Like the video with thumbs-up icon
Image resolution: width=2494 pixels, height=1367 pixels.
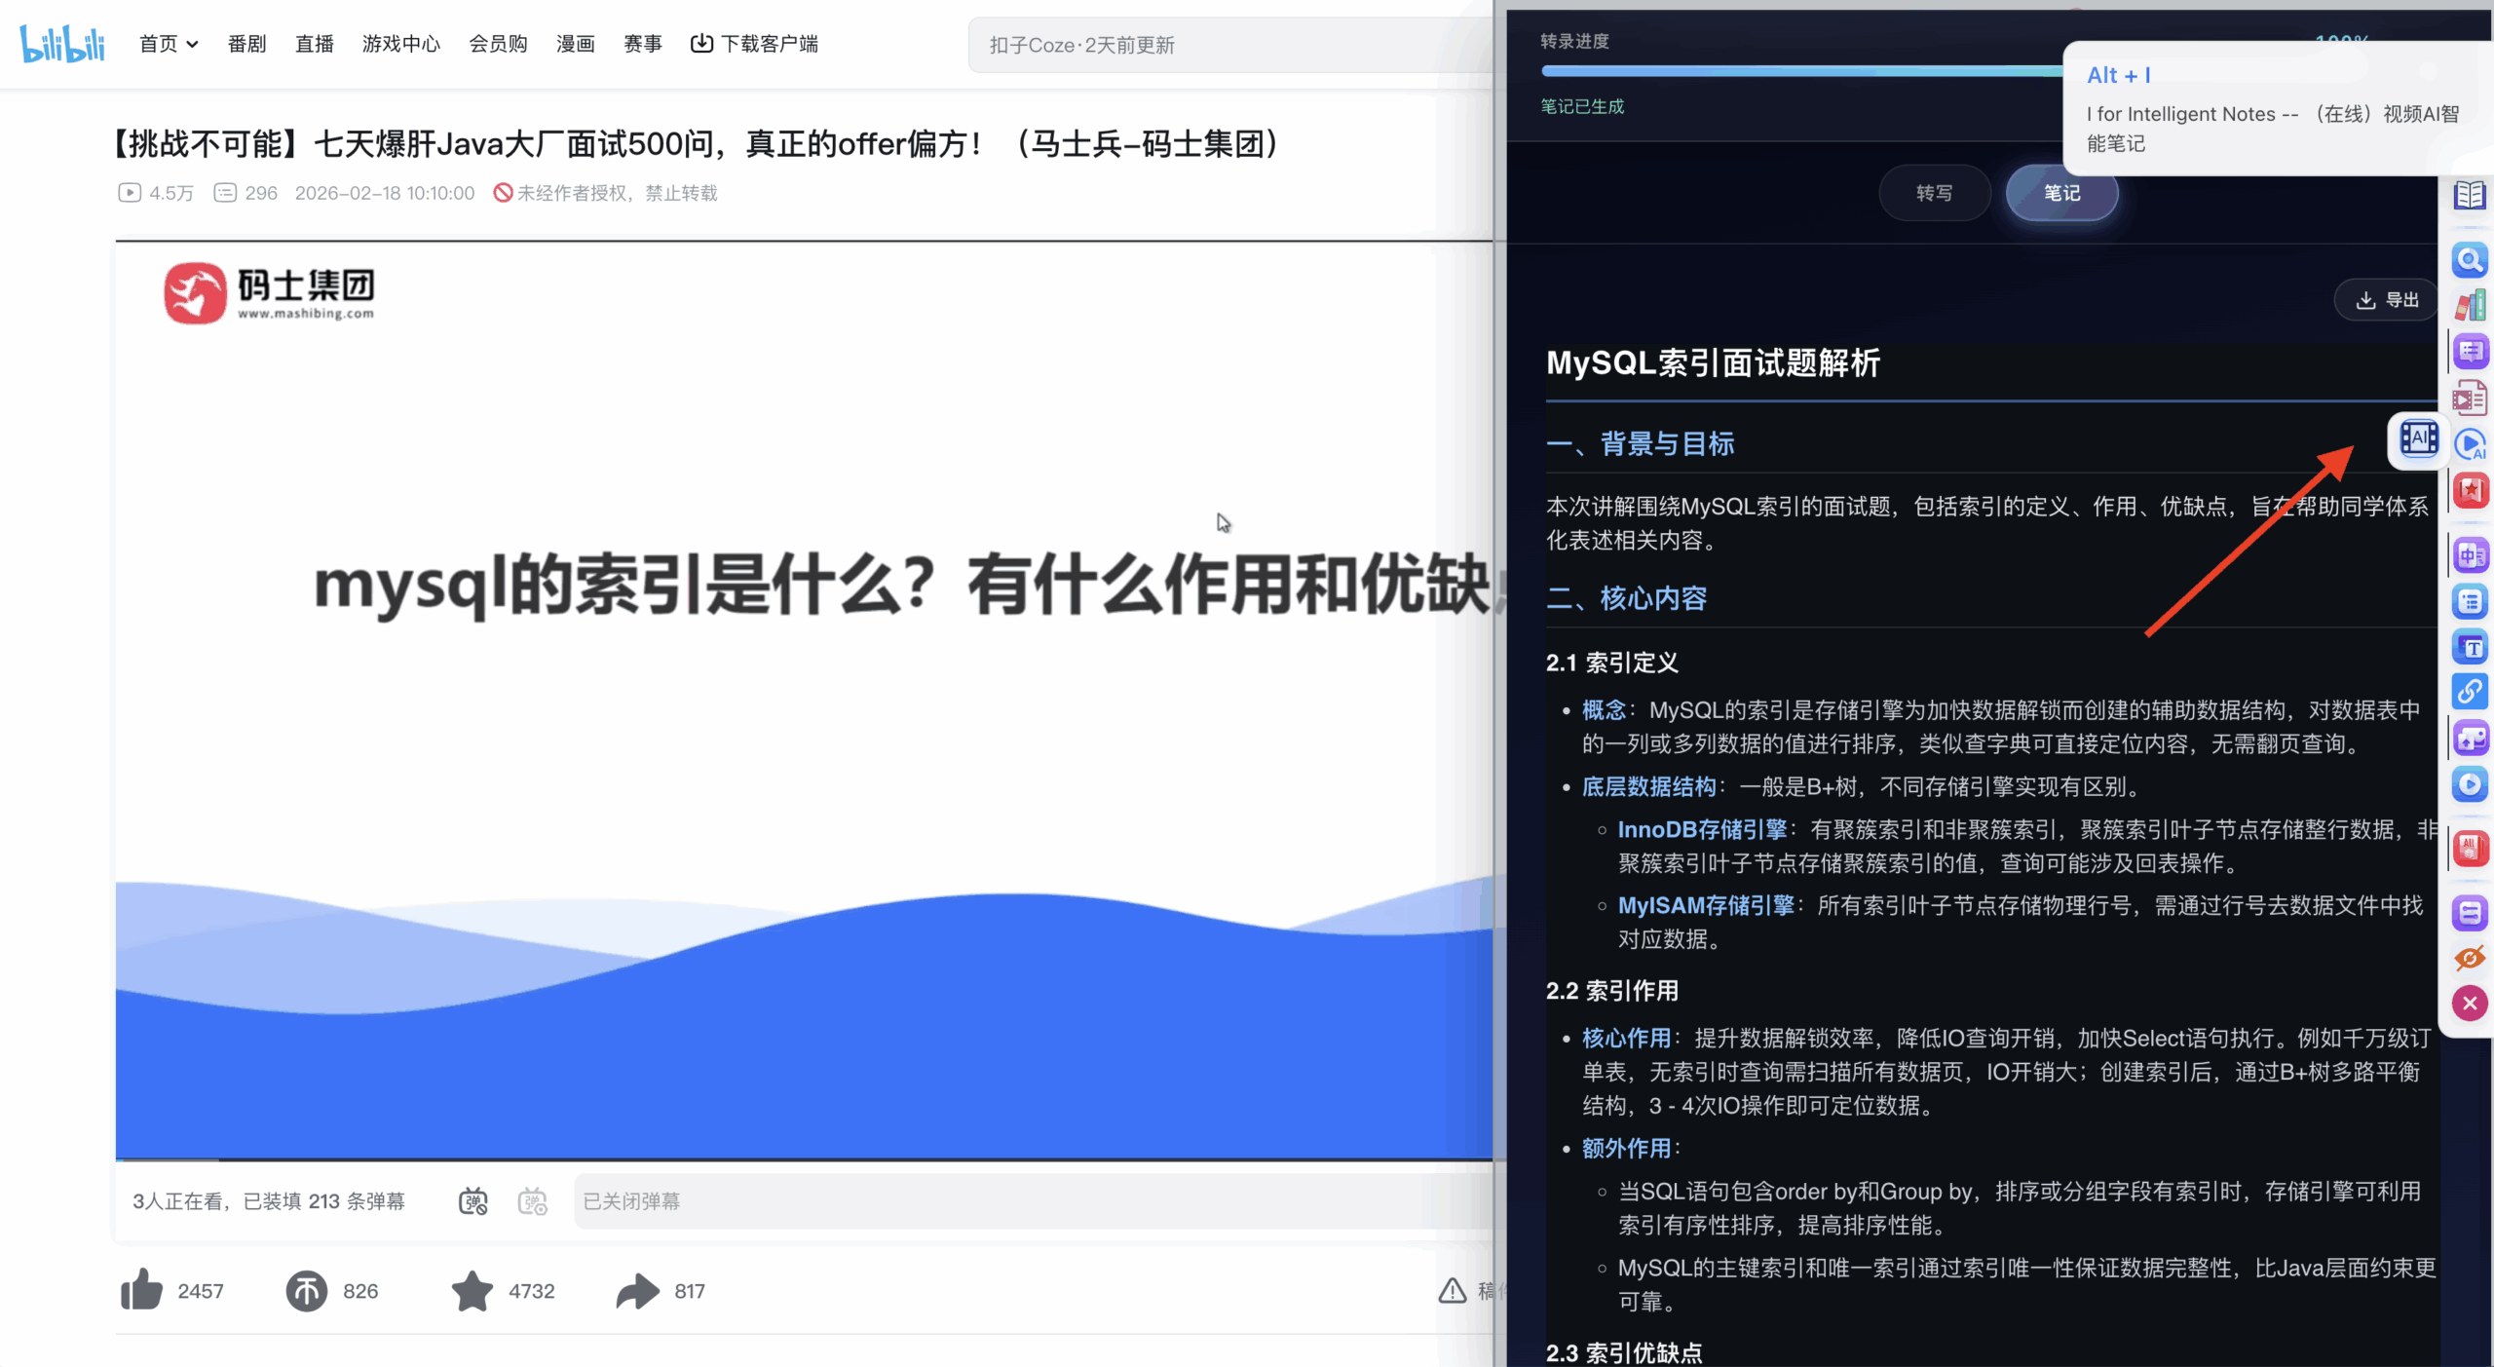[142, 1290]
